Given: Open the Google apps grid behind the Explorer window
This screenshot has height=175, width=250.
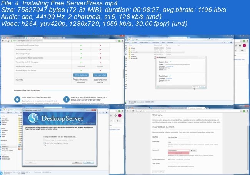Looking at the screenshot, I should (x=236, y=46).
